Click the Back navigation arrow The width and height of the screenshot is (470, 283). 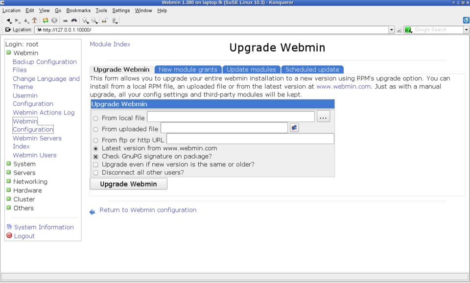9,21
